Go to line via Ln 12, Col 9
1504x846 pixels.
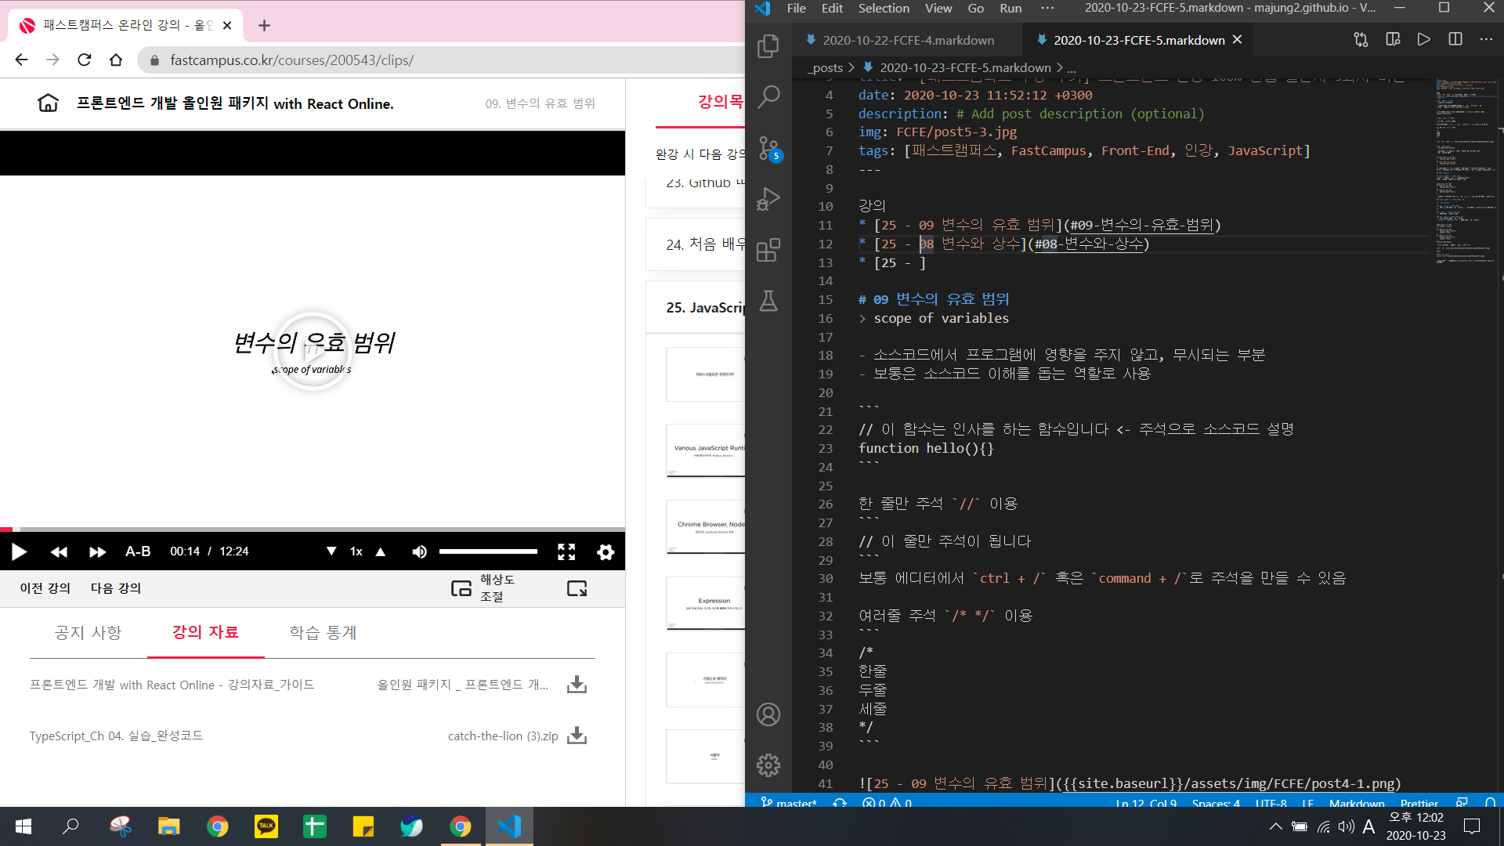(x=1146, y=803)
